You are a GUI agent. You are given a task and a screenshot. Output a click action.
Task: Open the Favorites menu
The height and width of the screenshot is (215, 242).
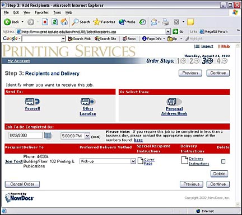pyautogui.click(x=41, y=12)
